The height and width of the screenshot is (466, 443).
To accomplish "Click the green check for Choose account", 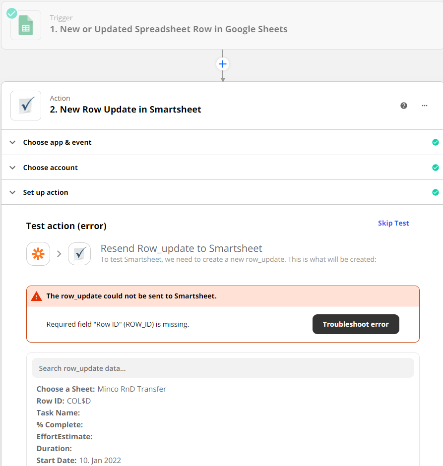I will pyautogui.click(x=436, y=168).
